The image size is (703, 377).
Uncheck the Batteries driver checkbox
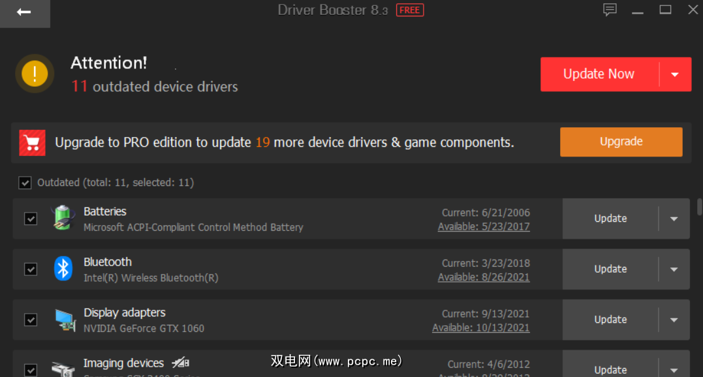pos(31,219)
